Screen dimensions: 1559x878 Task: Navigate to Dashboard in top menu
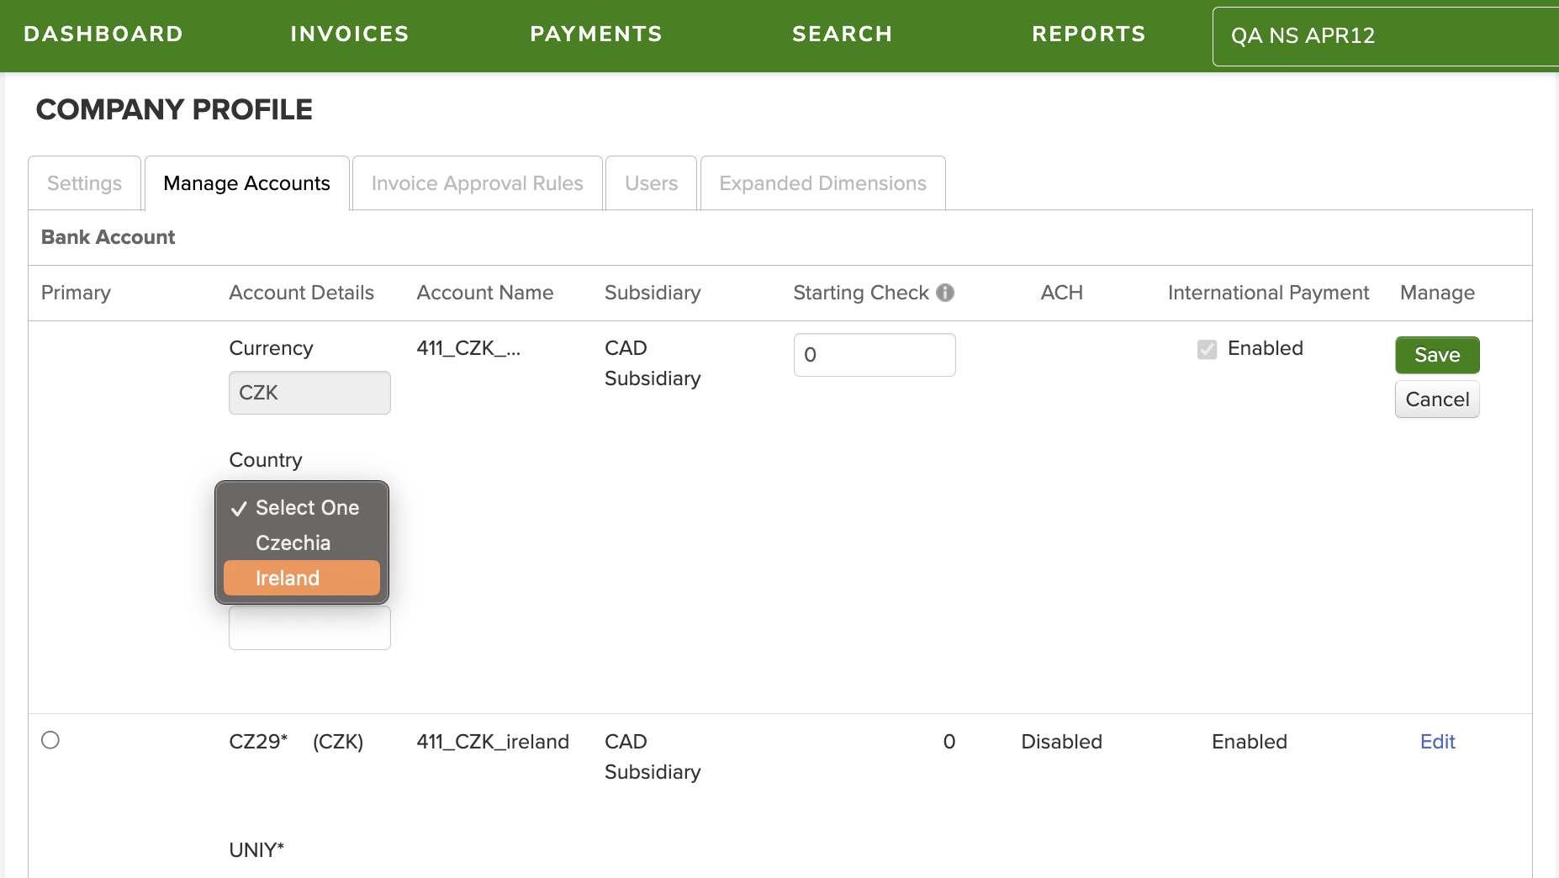tap(103, 34)
